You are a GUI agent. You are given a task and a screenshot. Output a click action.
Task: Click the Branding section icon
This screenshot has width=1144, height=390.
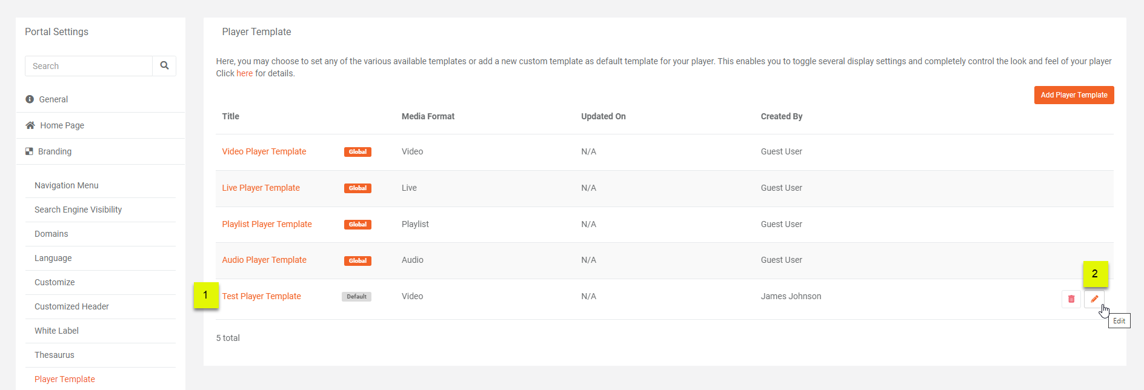tap(29, 151)
